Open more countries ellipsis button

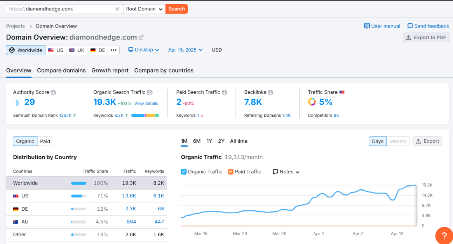[x=113, y=50]
